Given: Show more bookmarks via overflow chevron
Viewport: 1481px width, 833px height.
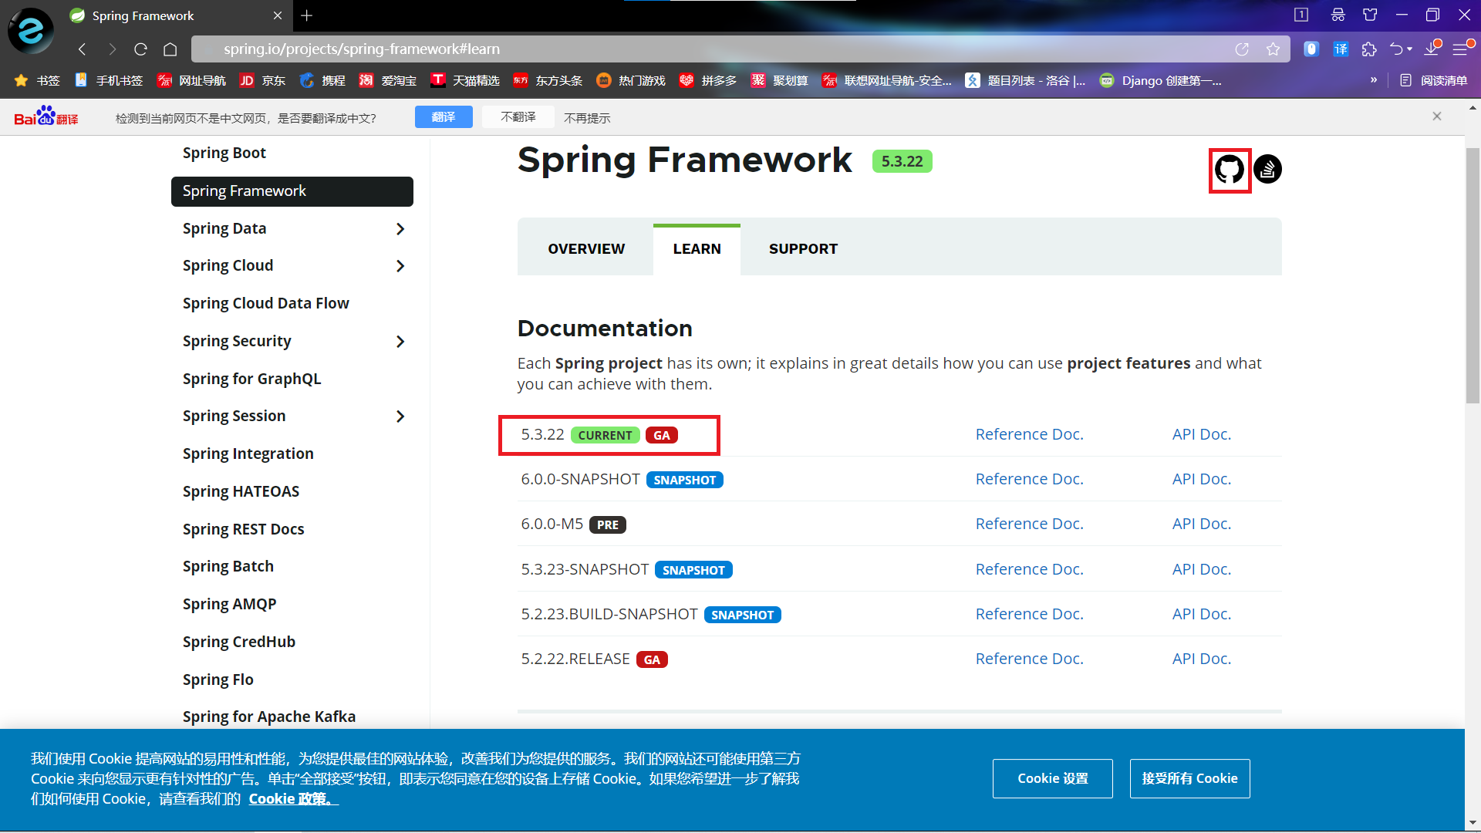Looking at the screenshot, I should coord(1374,80).
